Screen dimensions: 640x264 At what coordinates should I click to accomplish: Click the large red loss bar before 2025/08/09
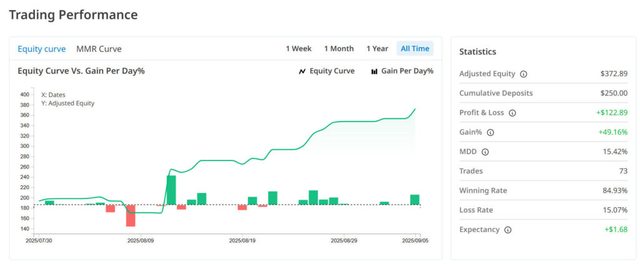[x=131, y=215]
